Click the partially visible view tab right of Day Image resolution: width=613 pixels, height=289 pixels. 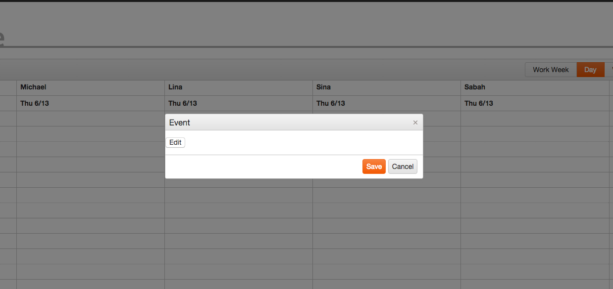[x=610, y=70]
